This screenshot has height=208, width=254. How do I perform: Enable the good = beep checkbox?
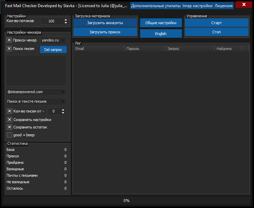click(x=10, y=135)
